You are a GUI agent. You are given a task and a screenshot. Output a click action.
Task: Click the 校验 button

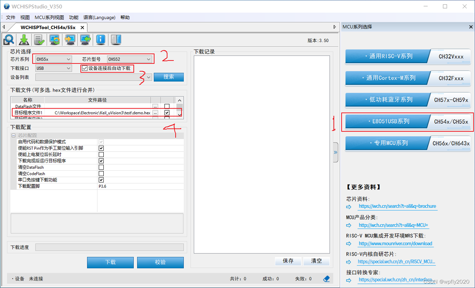point(160,262)
